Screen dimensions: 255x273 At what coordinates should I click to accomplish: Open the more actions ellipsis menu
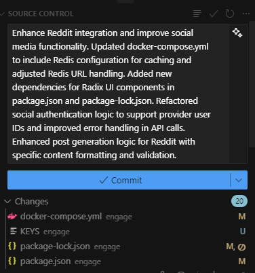pos(246,14)
